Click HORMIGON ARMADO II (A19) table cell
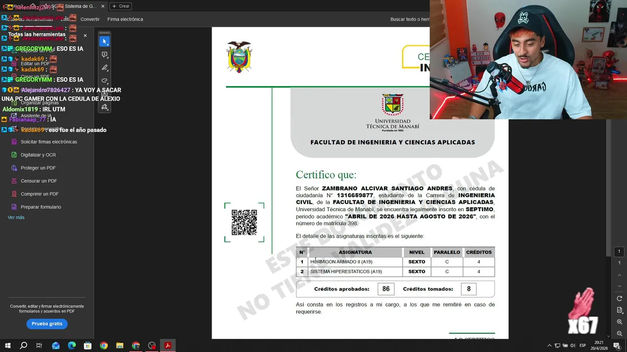 [x=355, y=262]
